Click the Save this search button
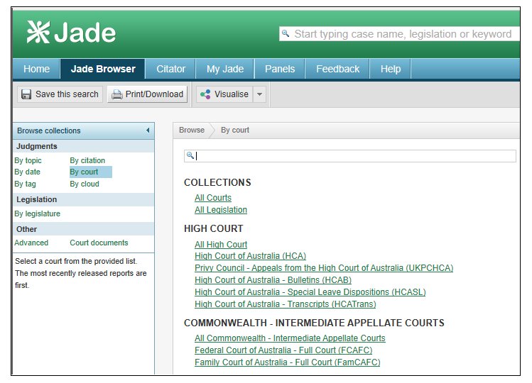 point(60,94)
